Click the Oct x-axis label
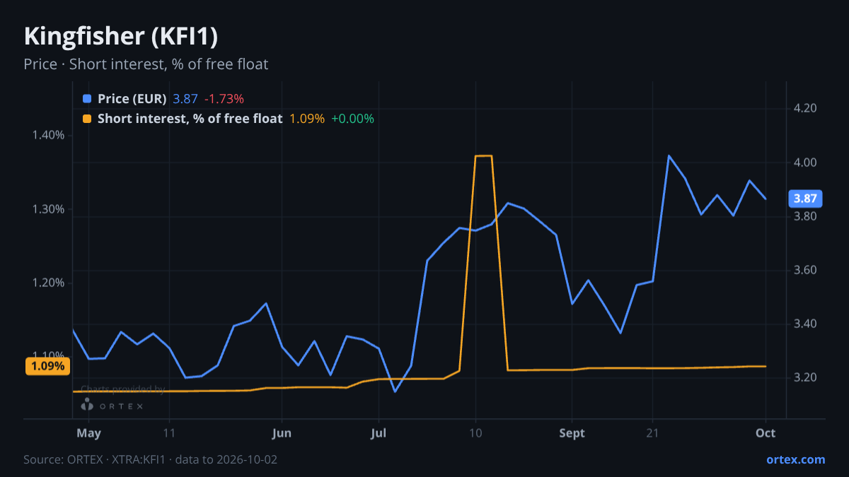 766,433
